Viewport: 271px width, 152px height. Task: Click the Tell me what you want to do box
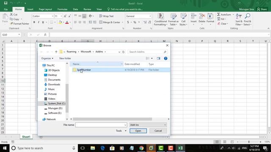125,9
